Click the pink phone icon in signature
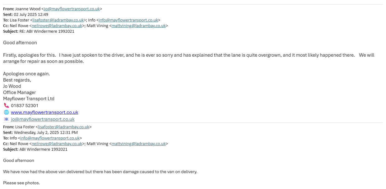 [6, 106]
